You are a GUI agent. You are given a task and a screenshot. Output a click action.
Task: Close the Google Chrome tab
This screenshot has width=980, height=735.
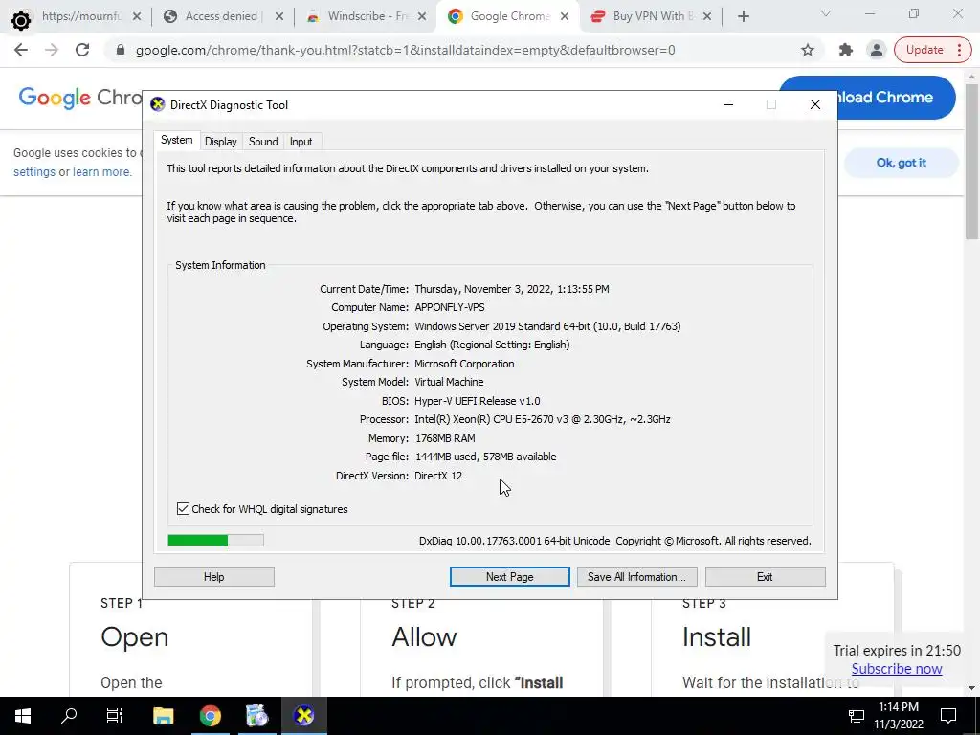click(565, 17)
